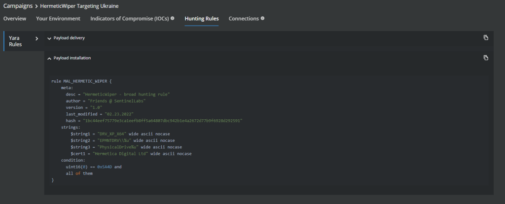Click the chevron beside Yara Rules
The image size is (505, 204).
coord(36,38)
